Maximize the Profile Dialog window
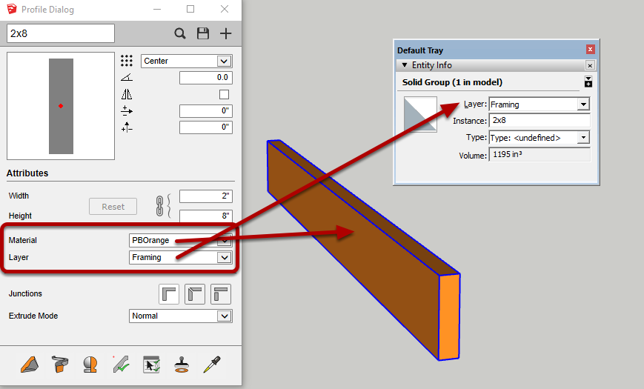 (190, 9)
